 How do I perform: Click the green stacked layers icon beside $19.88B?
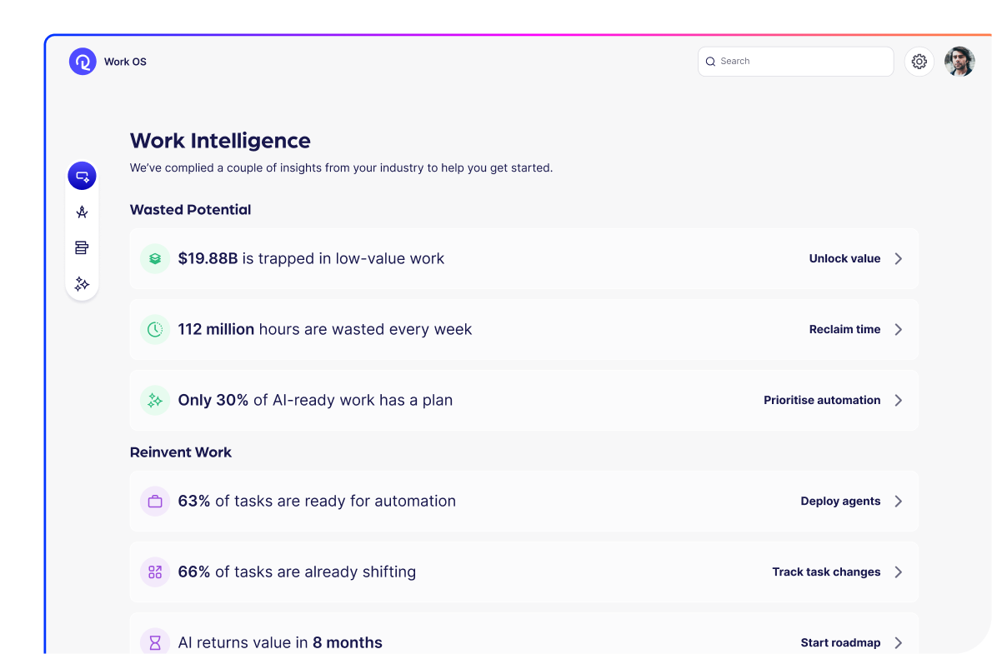click(x=155, y=258)
